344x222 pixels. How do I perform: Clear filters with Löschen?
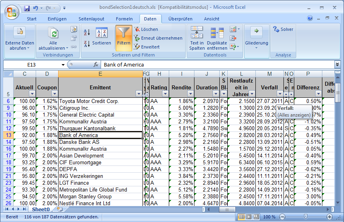pos(146,29)
